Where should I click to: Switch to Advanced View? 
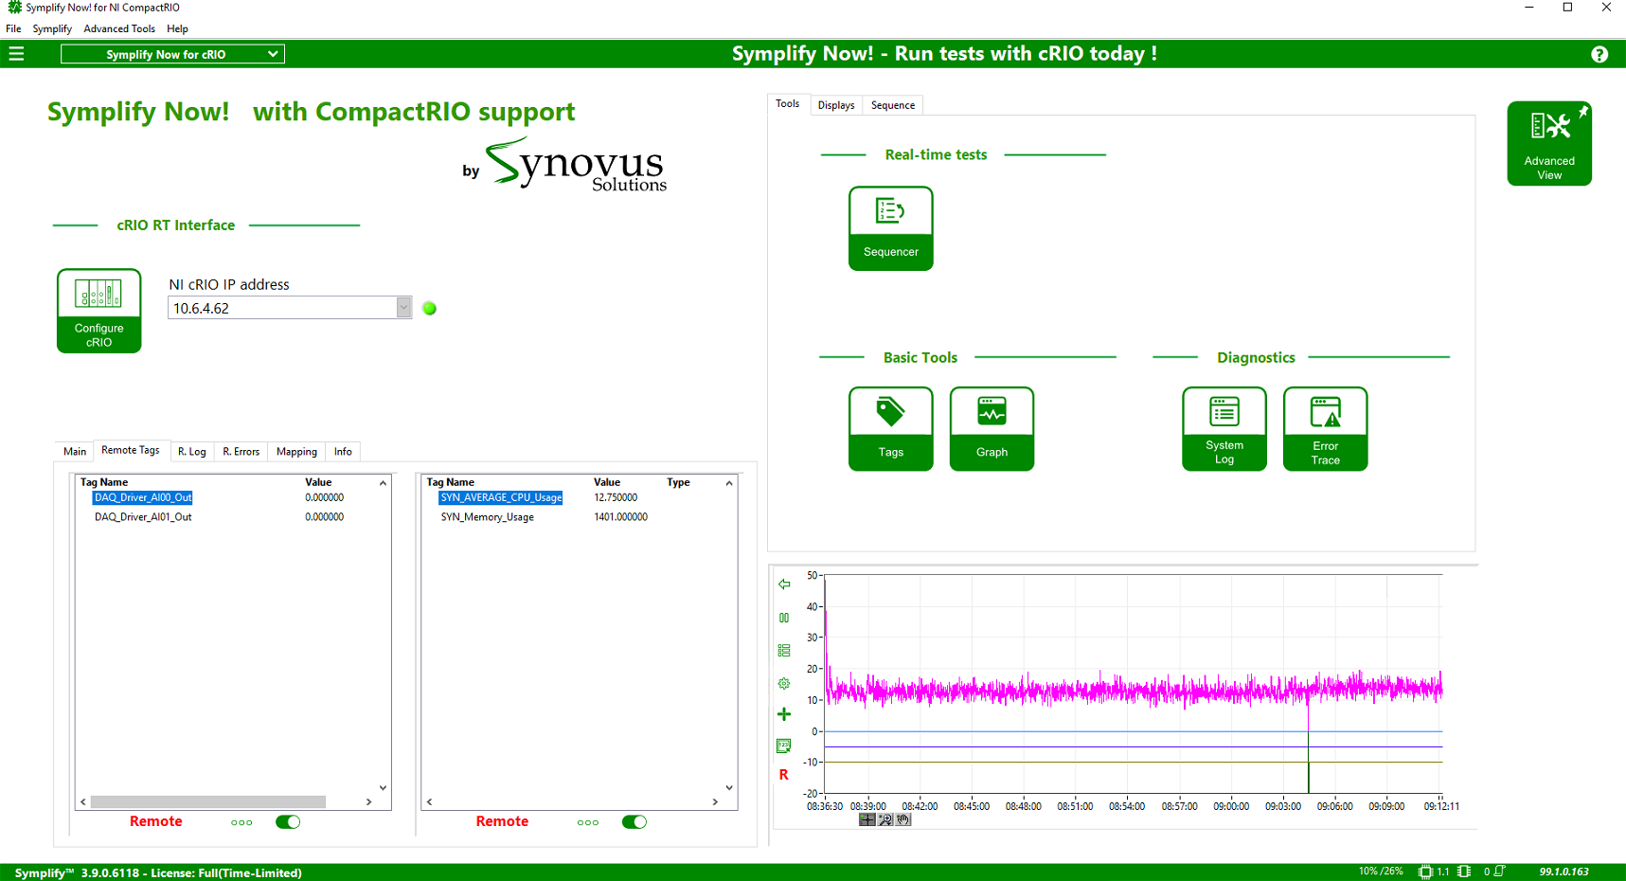coord(1548,143)
